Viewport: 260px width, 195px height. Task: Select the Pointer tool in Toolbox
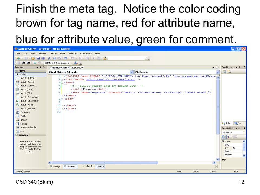[x=31, y=74]
